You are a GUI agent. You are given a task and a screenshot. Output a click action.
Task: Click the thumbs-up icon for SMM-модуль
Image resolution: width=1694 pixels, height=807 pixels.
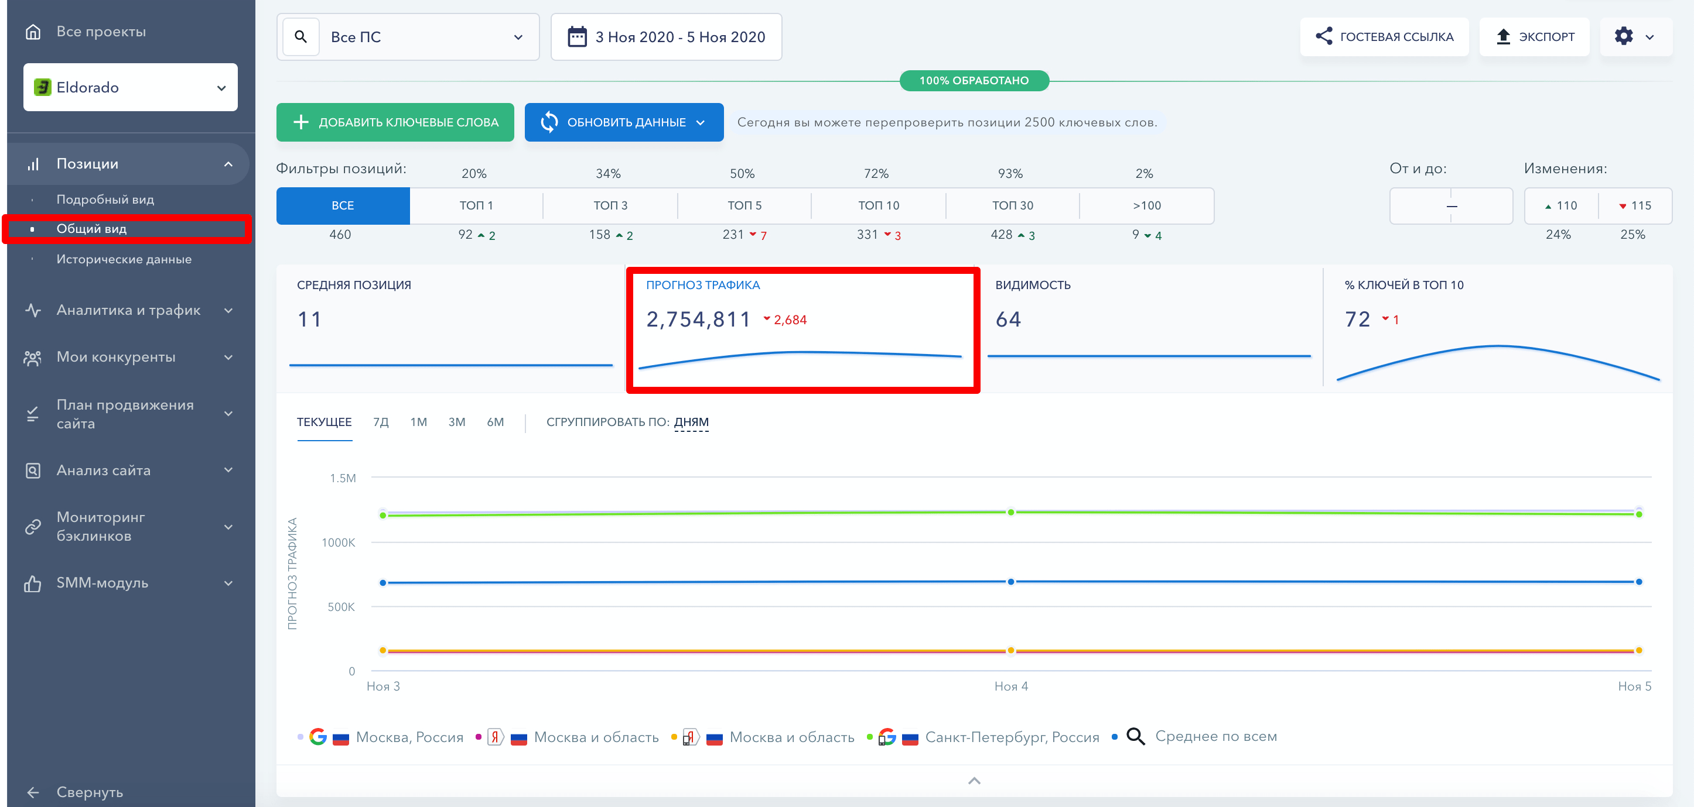click(33, 583)
